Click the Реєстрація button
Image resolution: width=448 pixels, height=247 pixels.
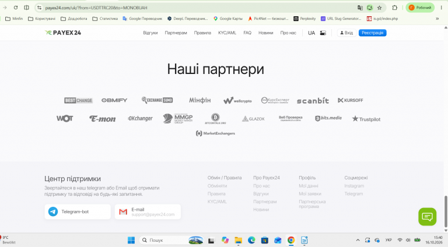pos(373,33)
